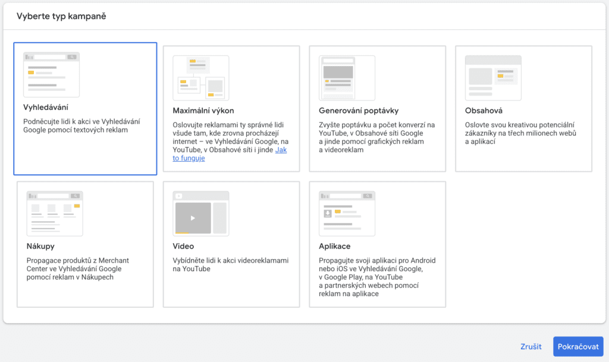Screen dimensions: 609x362
Task: Click the Maximální výkon diagram illustration
Action: (x=200, y=78)
